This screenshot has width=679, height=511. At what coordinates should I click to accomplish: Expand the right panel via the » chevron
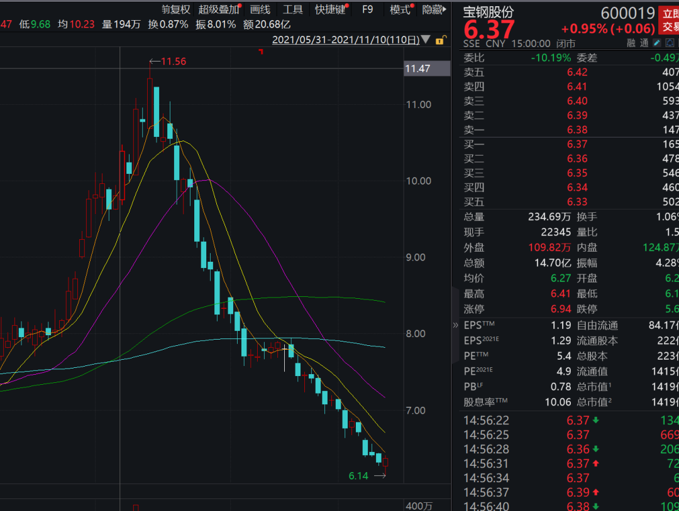(455, 325)
